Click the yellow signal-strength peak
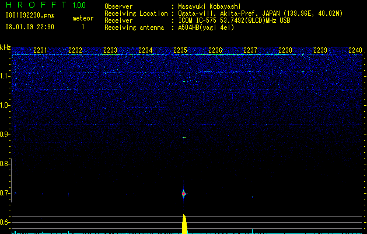Screen dimensions: 367x234 pyautogui.click(x=184, y=224)
